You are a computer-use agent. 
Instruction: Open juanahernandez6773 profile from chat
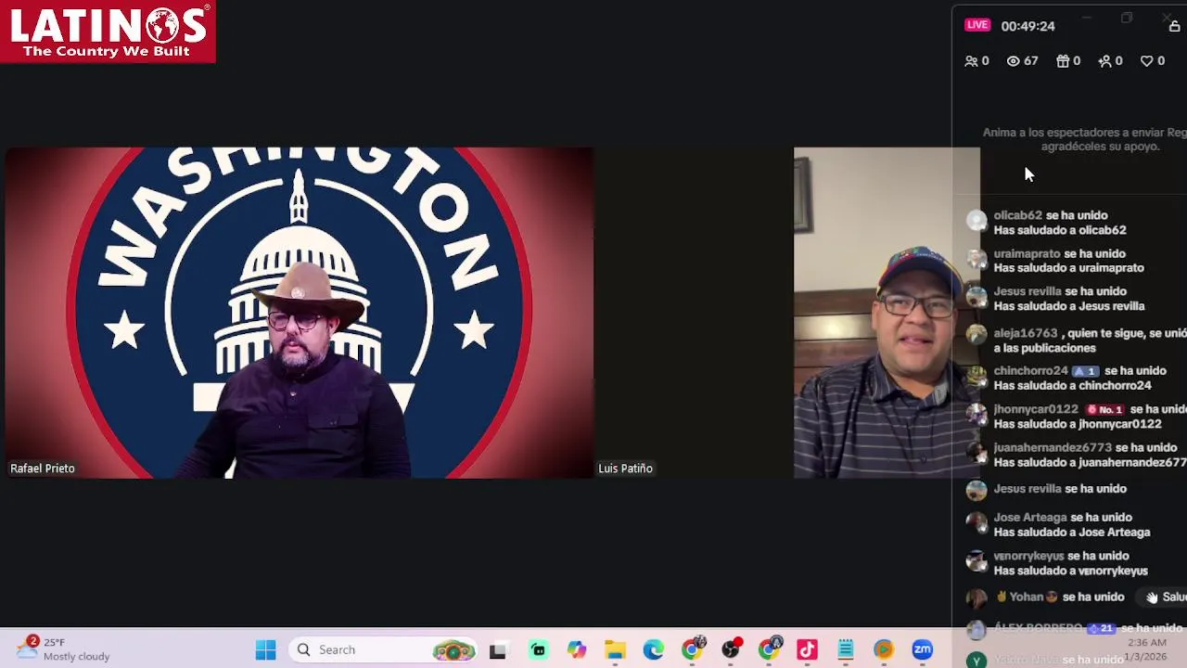1053,447
